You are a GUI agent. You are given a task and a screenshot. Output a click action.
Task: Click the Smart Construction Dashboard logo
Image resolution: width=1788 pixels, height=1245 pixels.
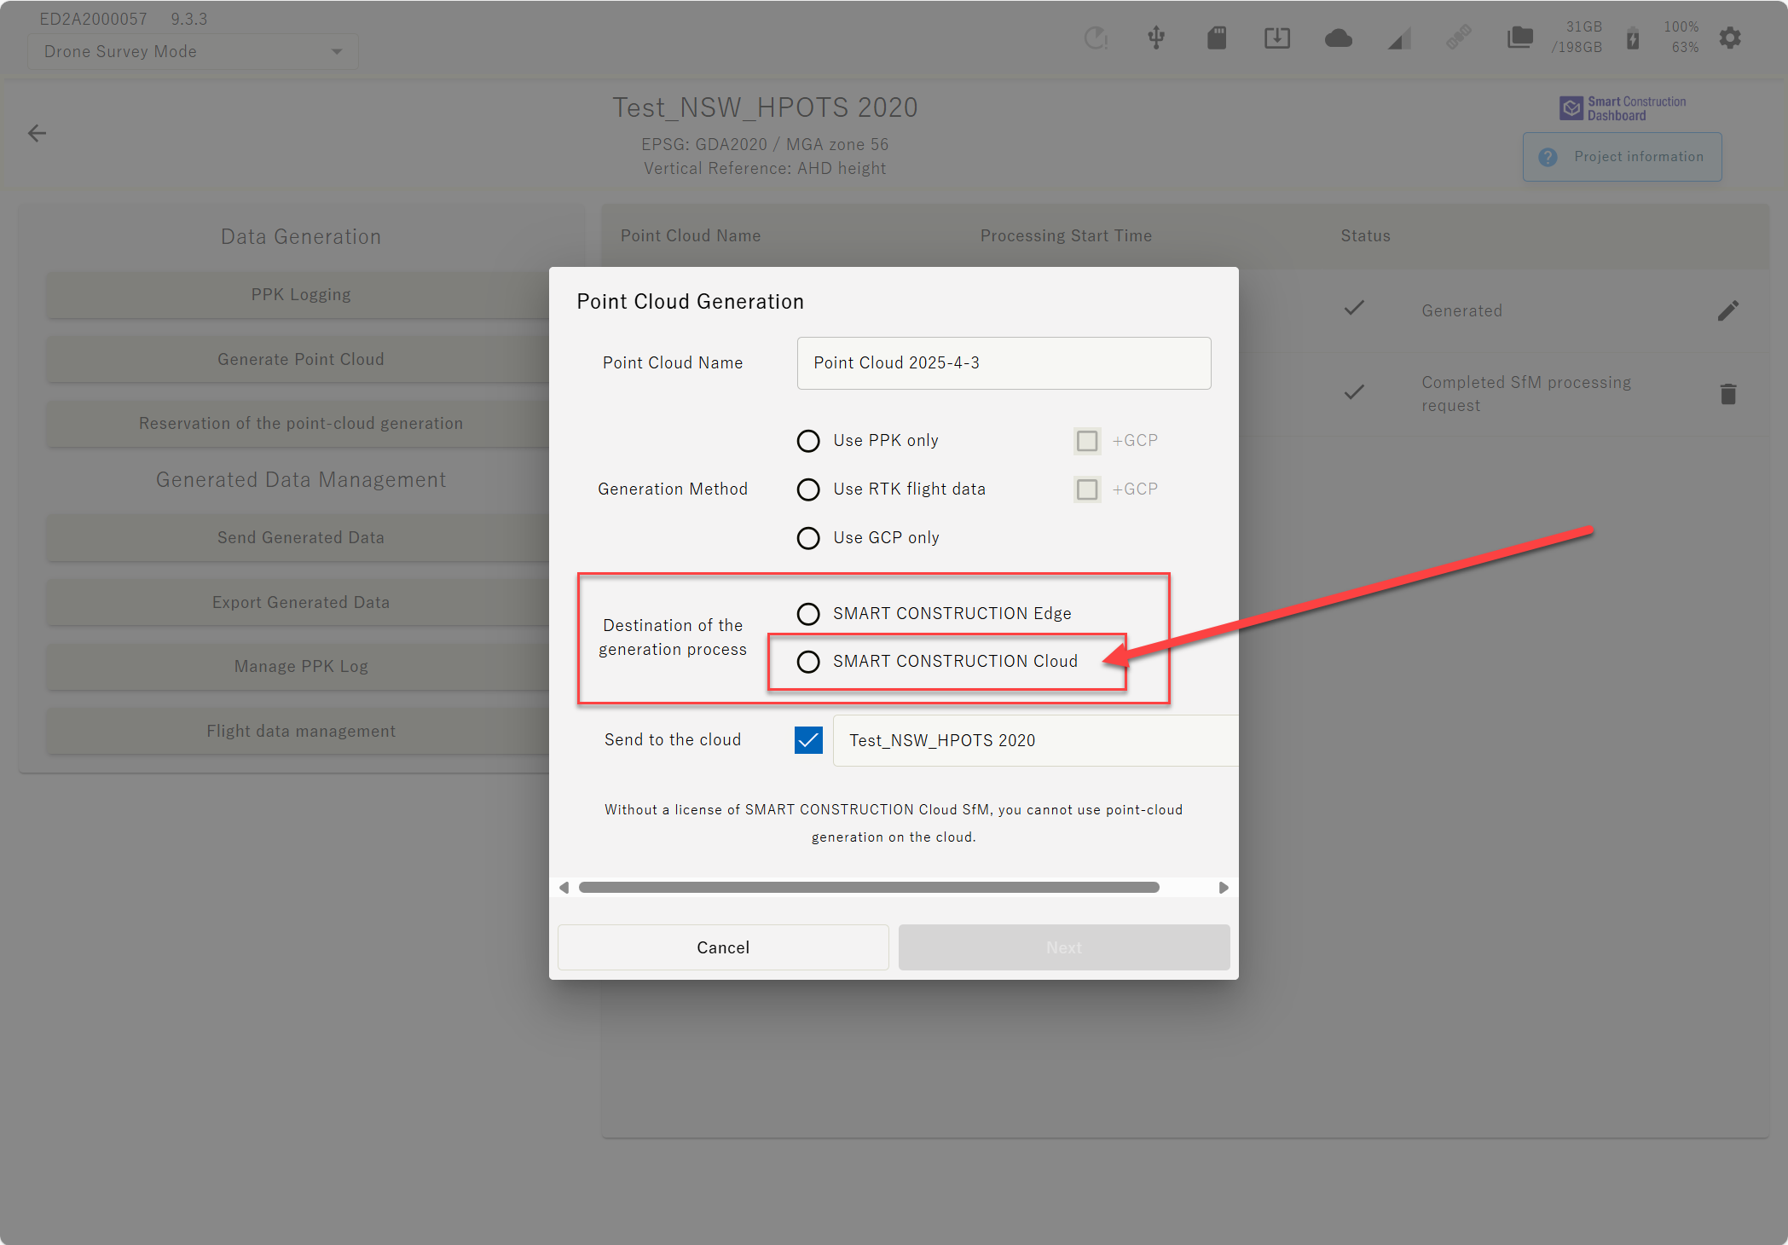pos(1623,108)
